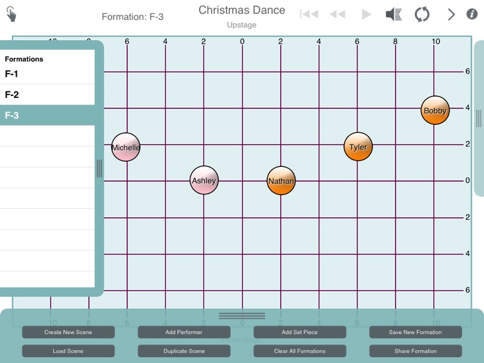Collapse Formations panel using its grip handle
Viewport: 484px width, 363px height.
click(99, 168)
